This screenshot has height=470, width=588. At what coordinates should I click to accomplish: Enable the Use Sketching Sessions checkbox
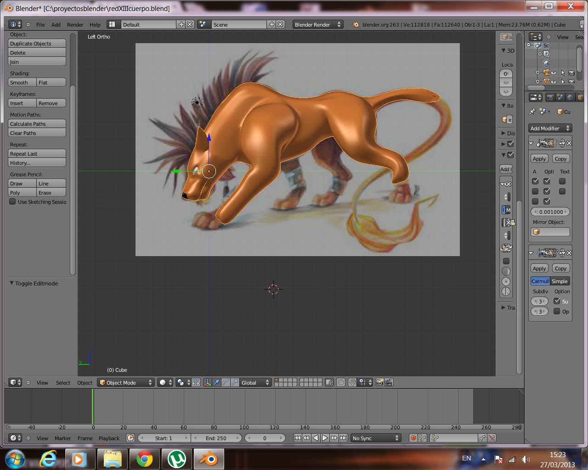click(x=13, y=202)
